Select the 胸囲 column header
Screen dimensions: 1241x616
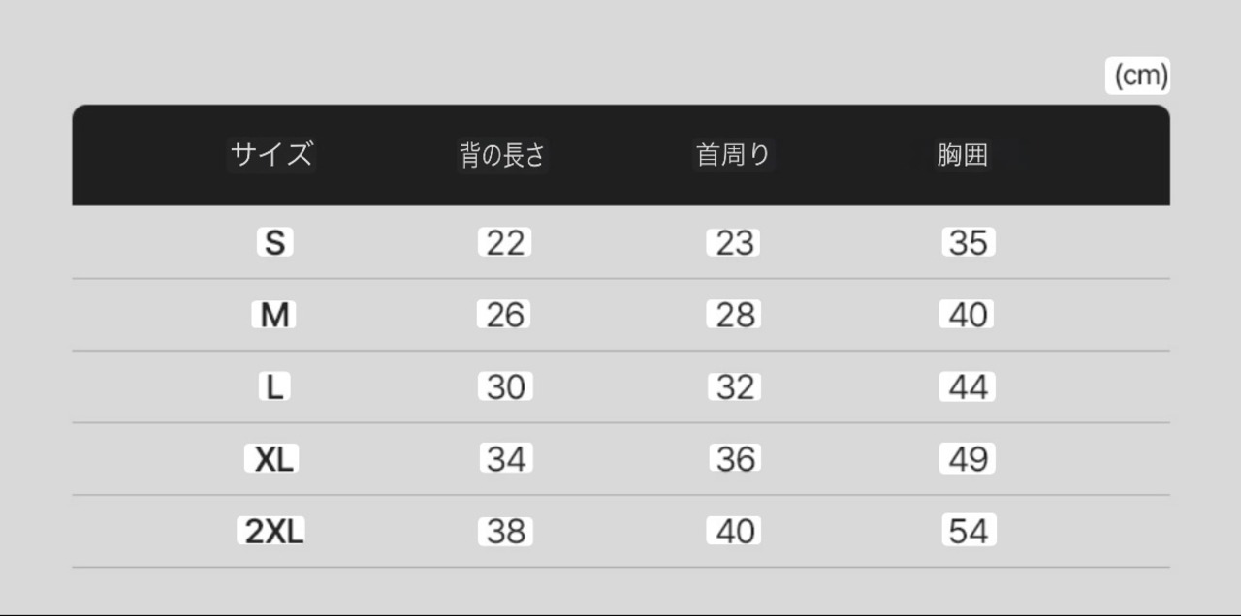(x=963, y=155)
